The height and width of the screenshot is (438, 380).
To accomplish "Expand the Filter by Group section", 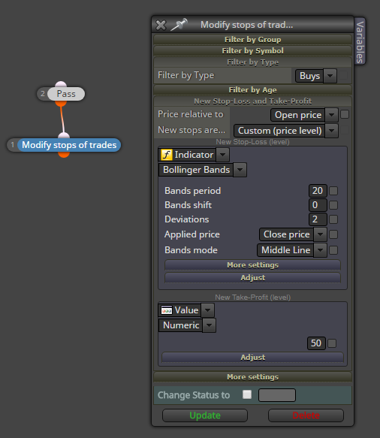I will [x=252, y=39].
